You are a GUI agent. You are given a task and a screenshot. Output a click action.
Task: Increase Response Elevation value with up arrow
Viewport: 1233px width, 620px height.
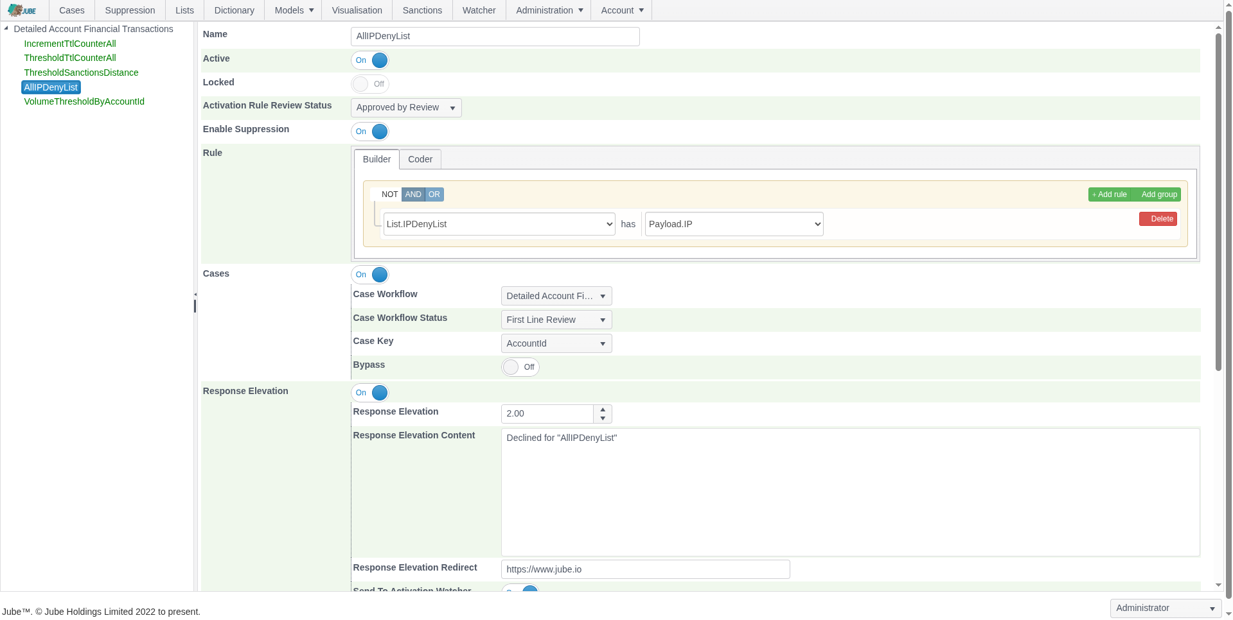[x=602, y=409]
